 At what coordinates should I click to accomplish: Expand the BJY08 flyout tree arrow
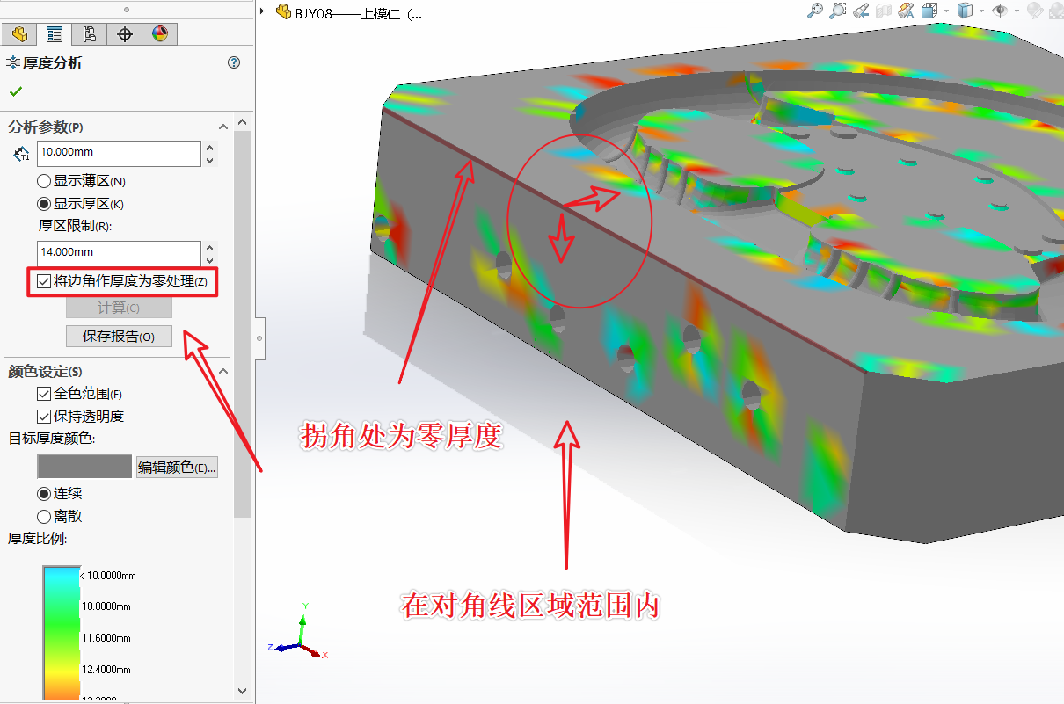pos(263,12)
